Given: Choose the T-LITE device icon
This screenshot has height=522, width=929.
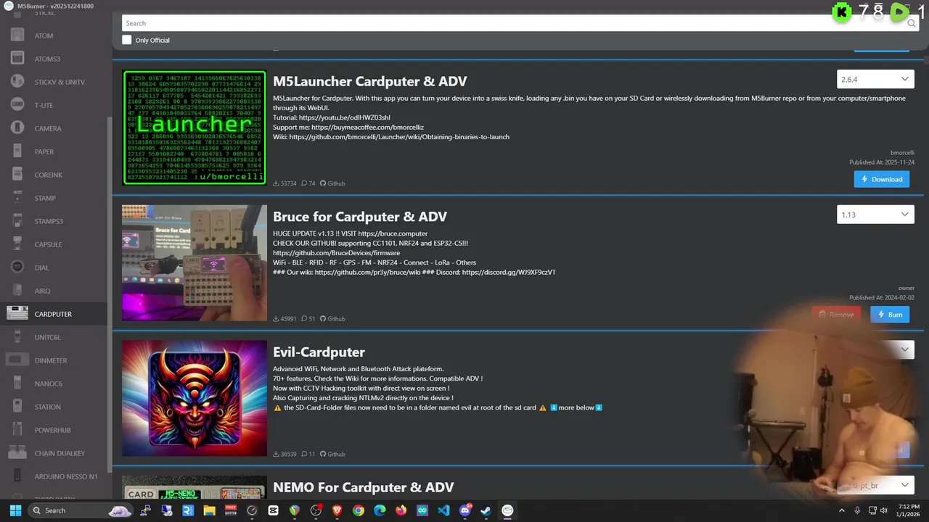Looking at the screenshot, I should 17,105.
